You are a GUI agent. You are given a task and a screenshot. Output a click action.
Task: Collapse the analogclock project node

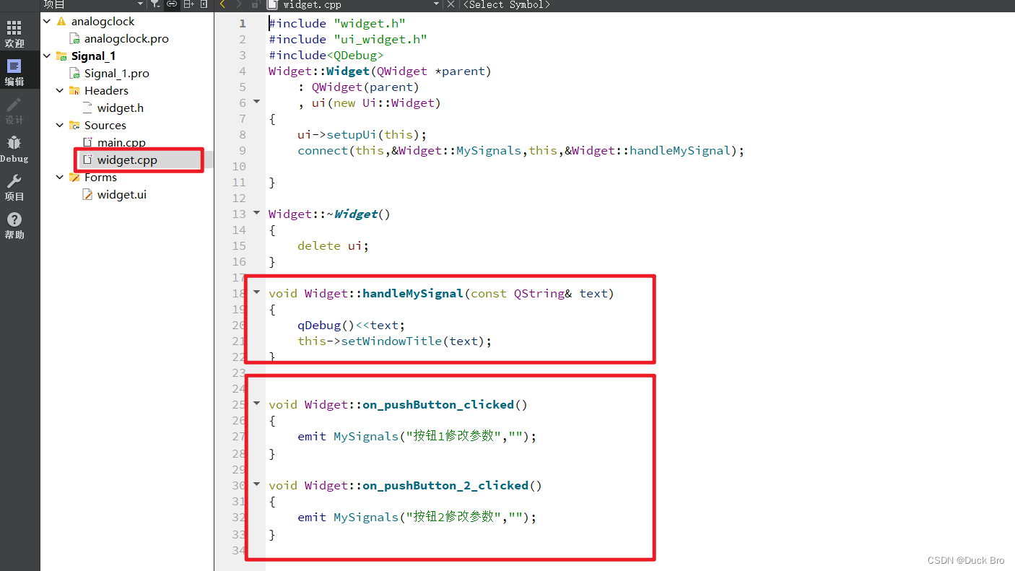click(47, 21)
